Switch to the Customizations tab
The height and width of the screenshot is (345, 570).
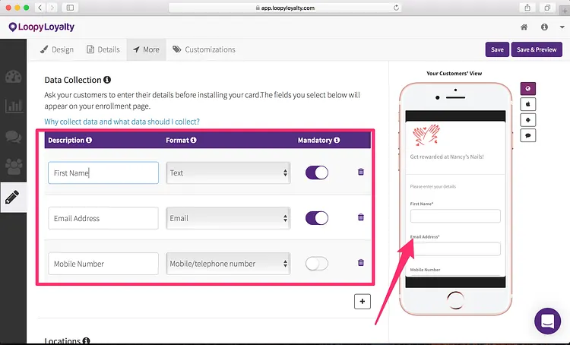point(204,49)
